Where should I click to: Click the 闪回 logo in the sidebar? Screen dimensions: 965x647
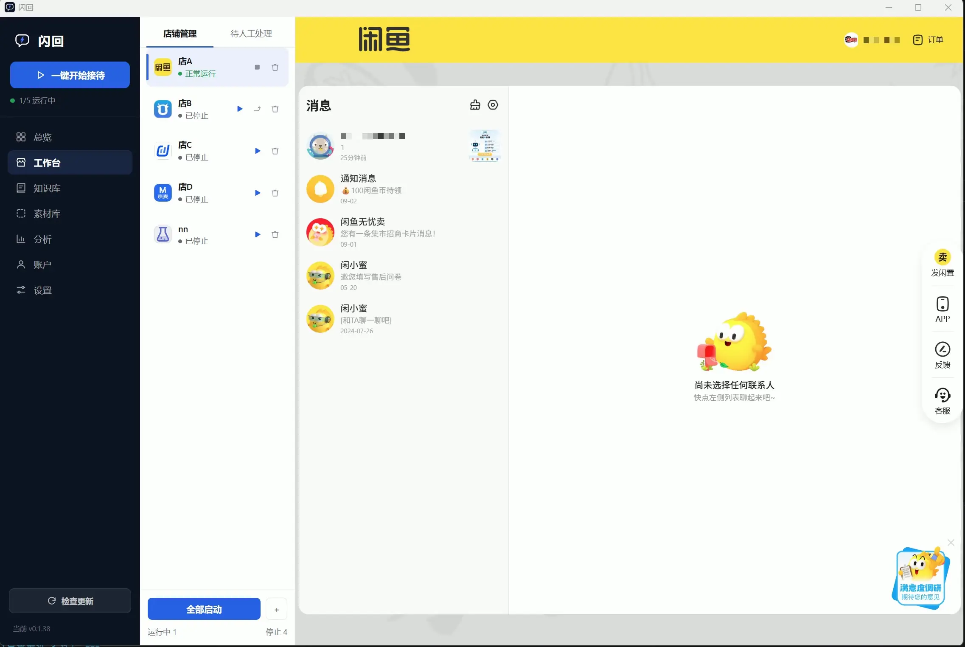pos(39,41)
